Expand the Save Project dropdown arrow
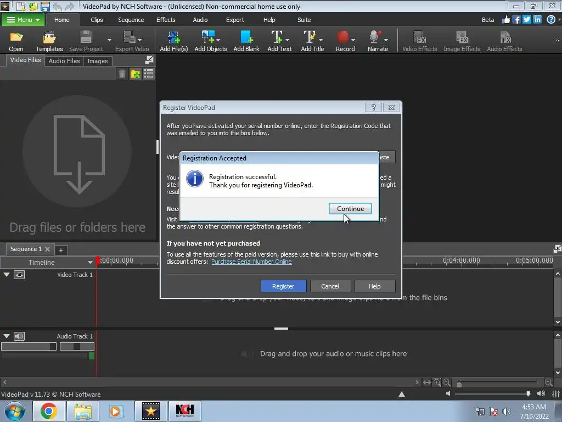 [109, 40]
